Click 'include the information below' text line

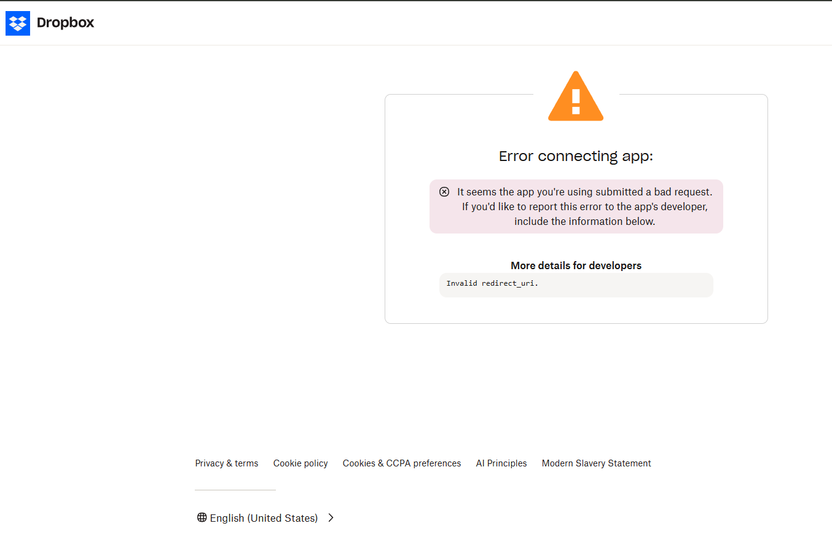coord(585,221)
